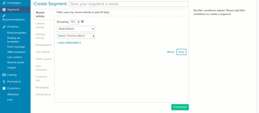Click the + ADD FREQUENCY link

click(x=69, y=43)
